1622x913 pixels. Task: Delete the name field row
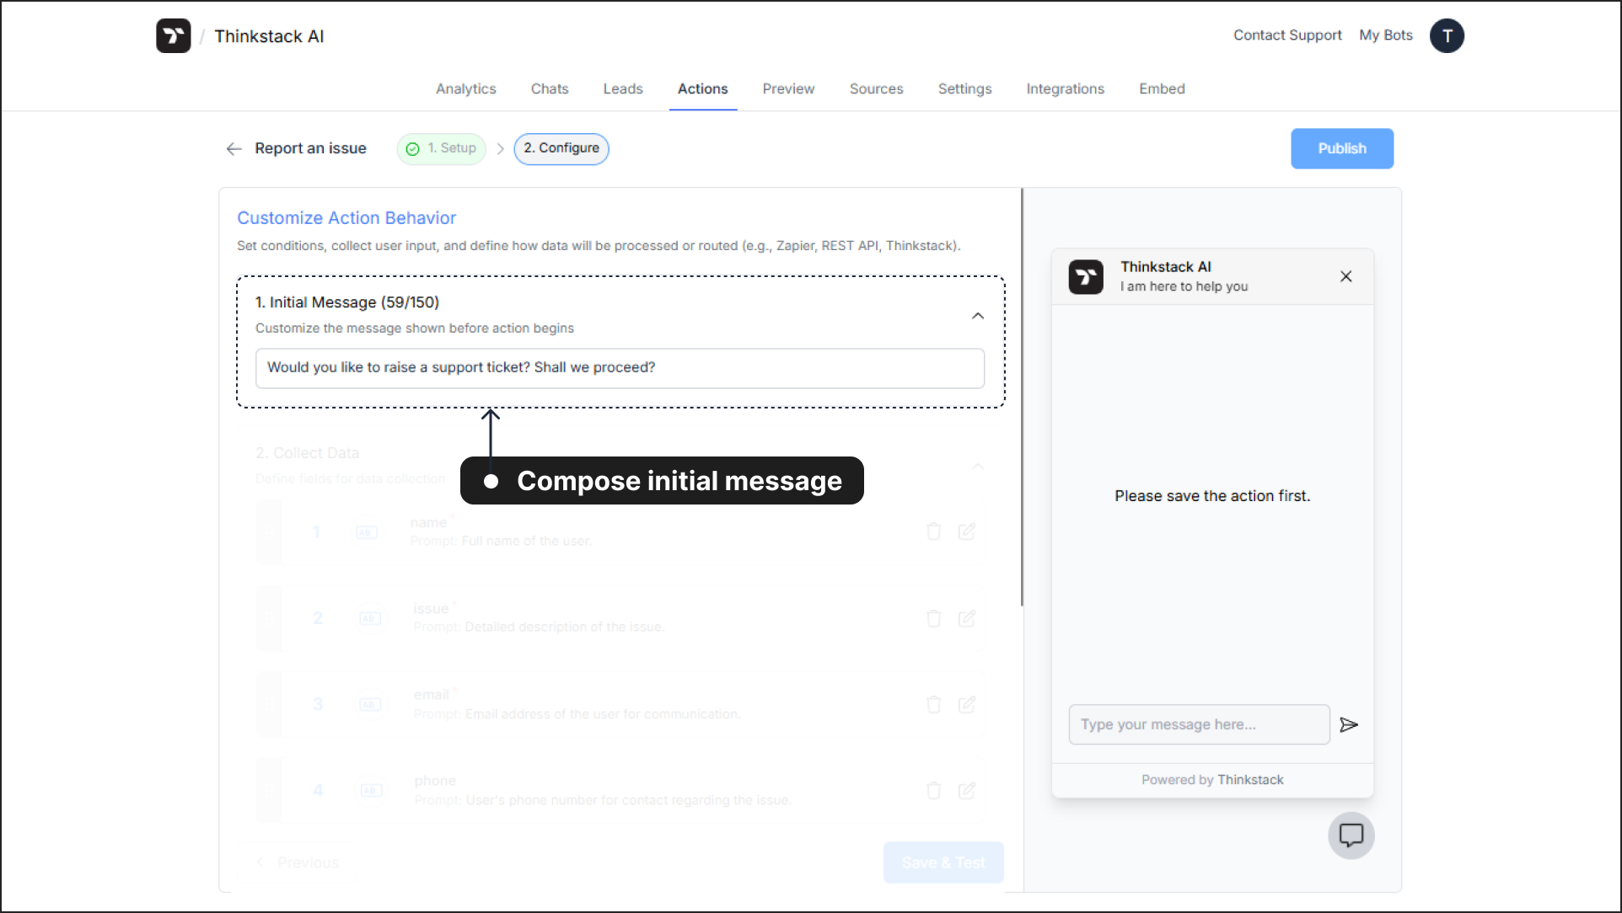tap(933, 531)
